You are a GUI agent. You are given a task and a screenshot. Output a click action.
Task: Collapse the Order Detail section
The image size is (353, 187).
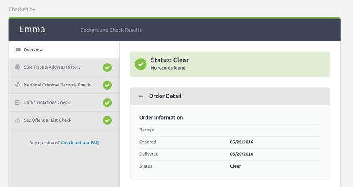141,96
